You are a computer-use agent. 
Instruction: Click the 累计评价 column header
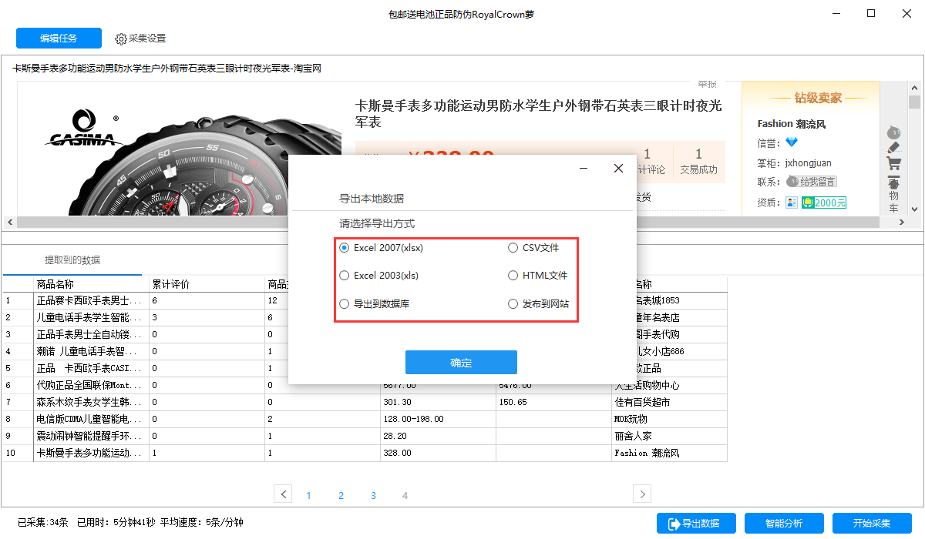[207, 284]
